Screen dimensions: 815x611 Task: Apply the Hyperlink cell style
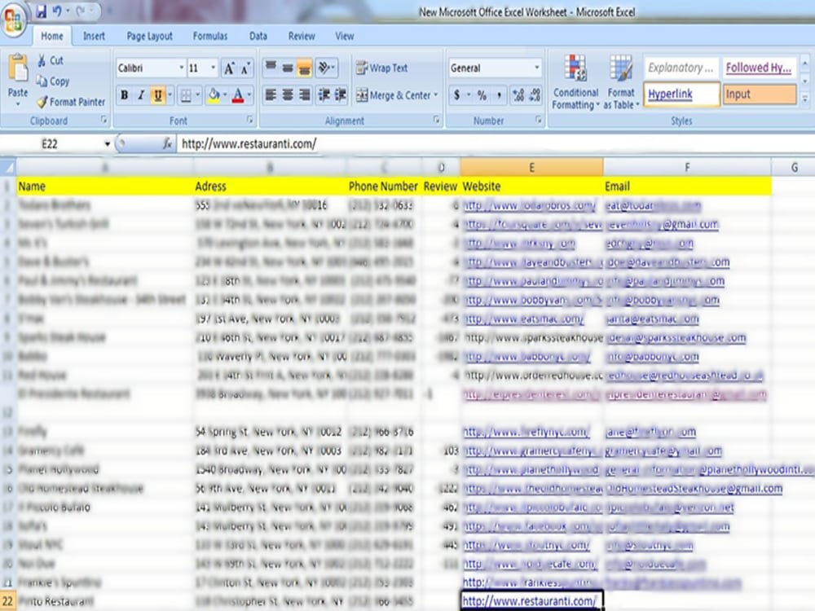(681, 95)
